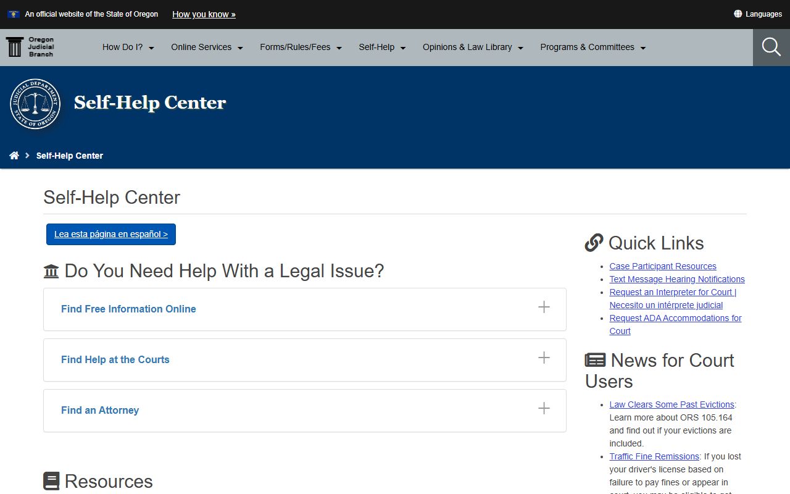Open Text Message Hearing Notifications link
Screen dimensions: 790x494
(677, 279)
